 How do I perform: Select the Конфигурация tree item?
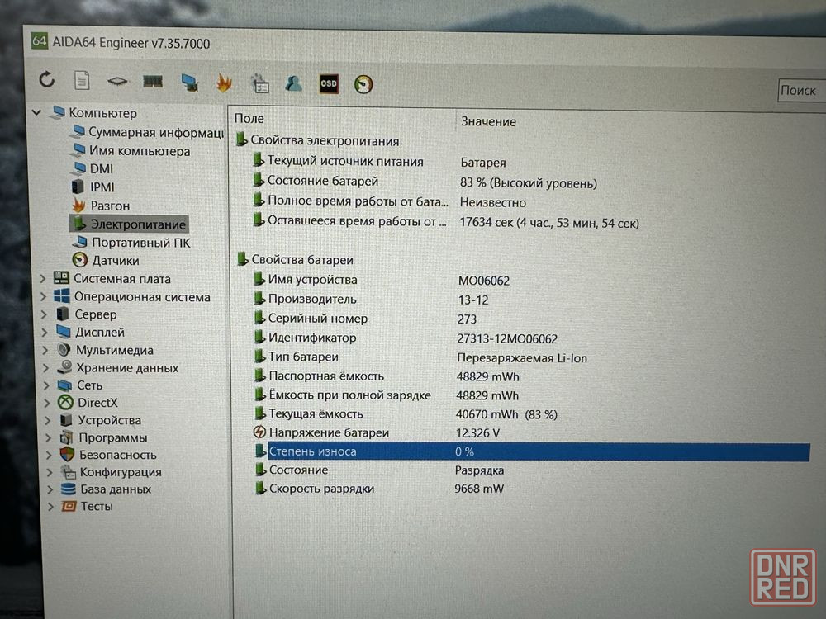[112, 472]
